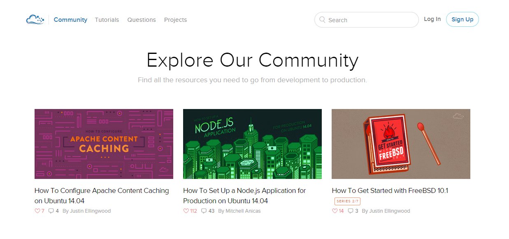Screen dimensions: 509x239
Task: Click heart icon on the FreeBSD 10.1 article
Action: [x=335, y=211]
